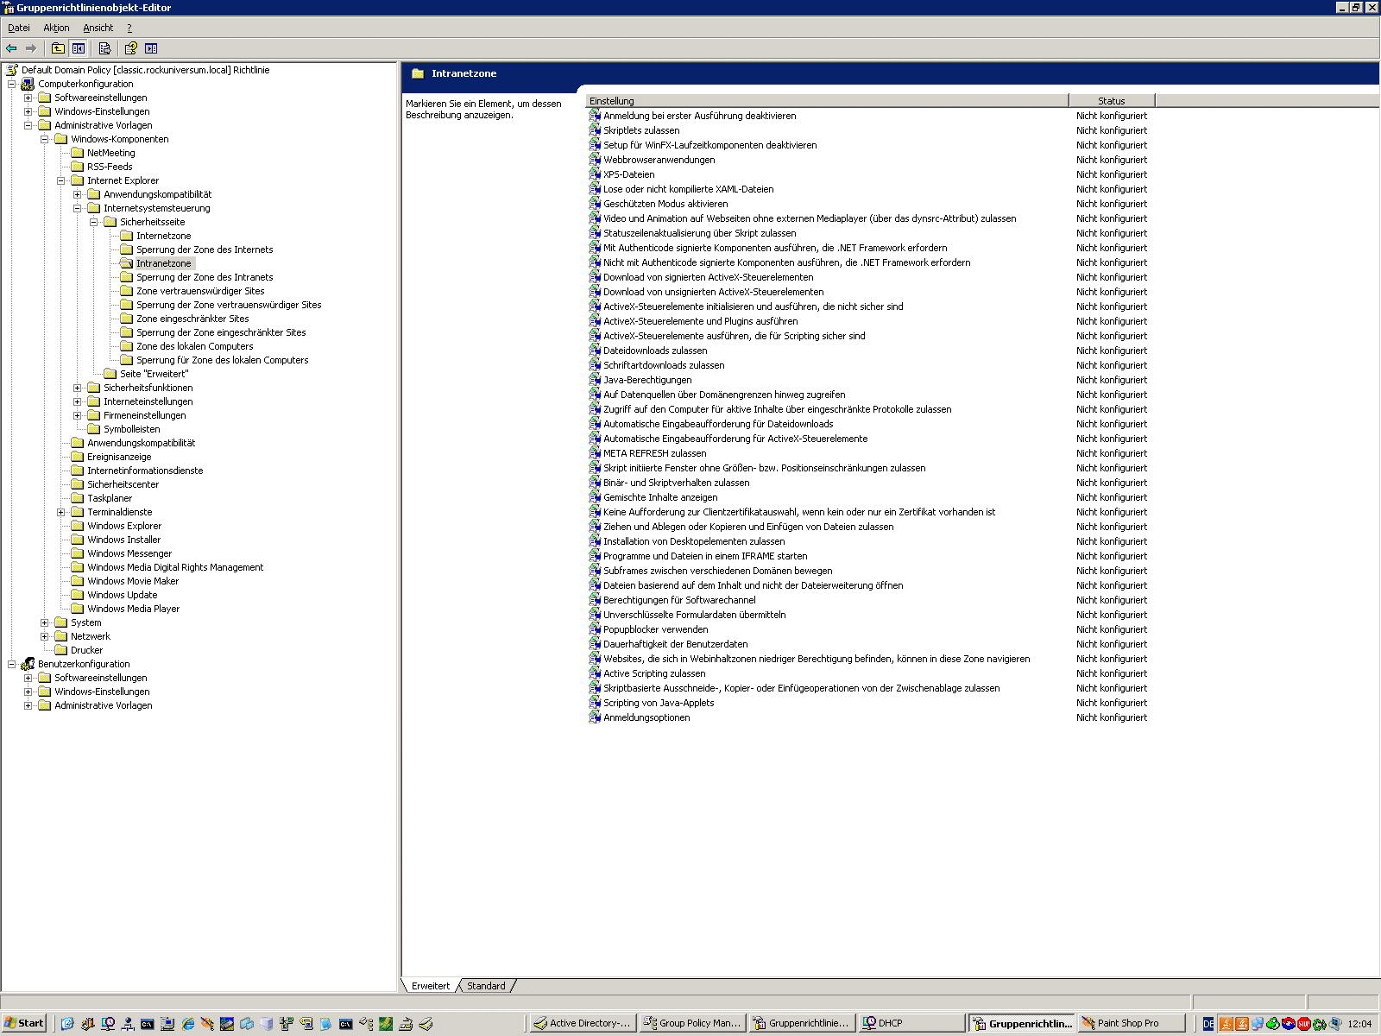Screen dimensions: 1381x1036
Task: Select the NetMeeting folder icon
Action: pos(78,153)
